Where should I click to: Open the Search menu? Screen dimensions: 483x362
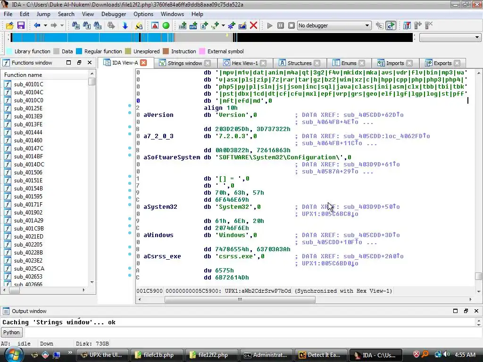click(x=66, y=14)
